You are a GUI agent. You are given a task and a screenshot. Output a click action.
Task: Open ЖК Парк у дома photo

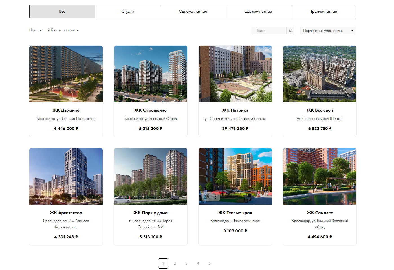point(151,176)
